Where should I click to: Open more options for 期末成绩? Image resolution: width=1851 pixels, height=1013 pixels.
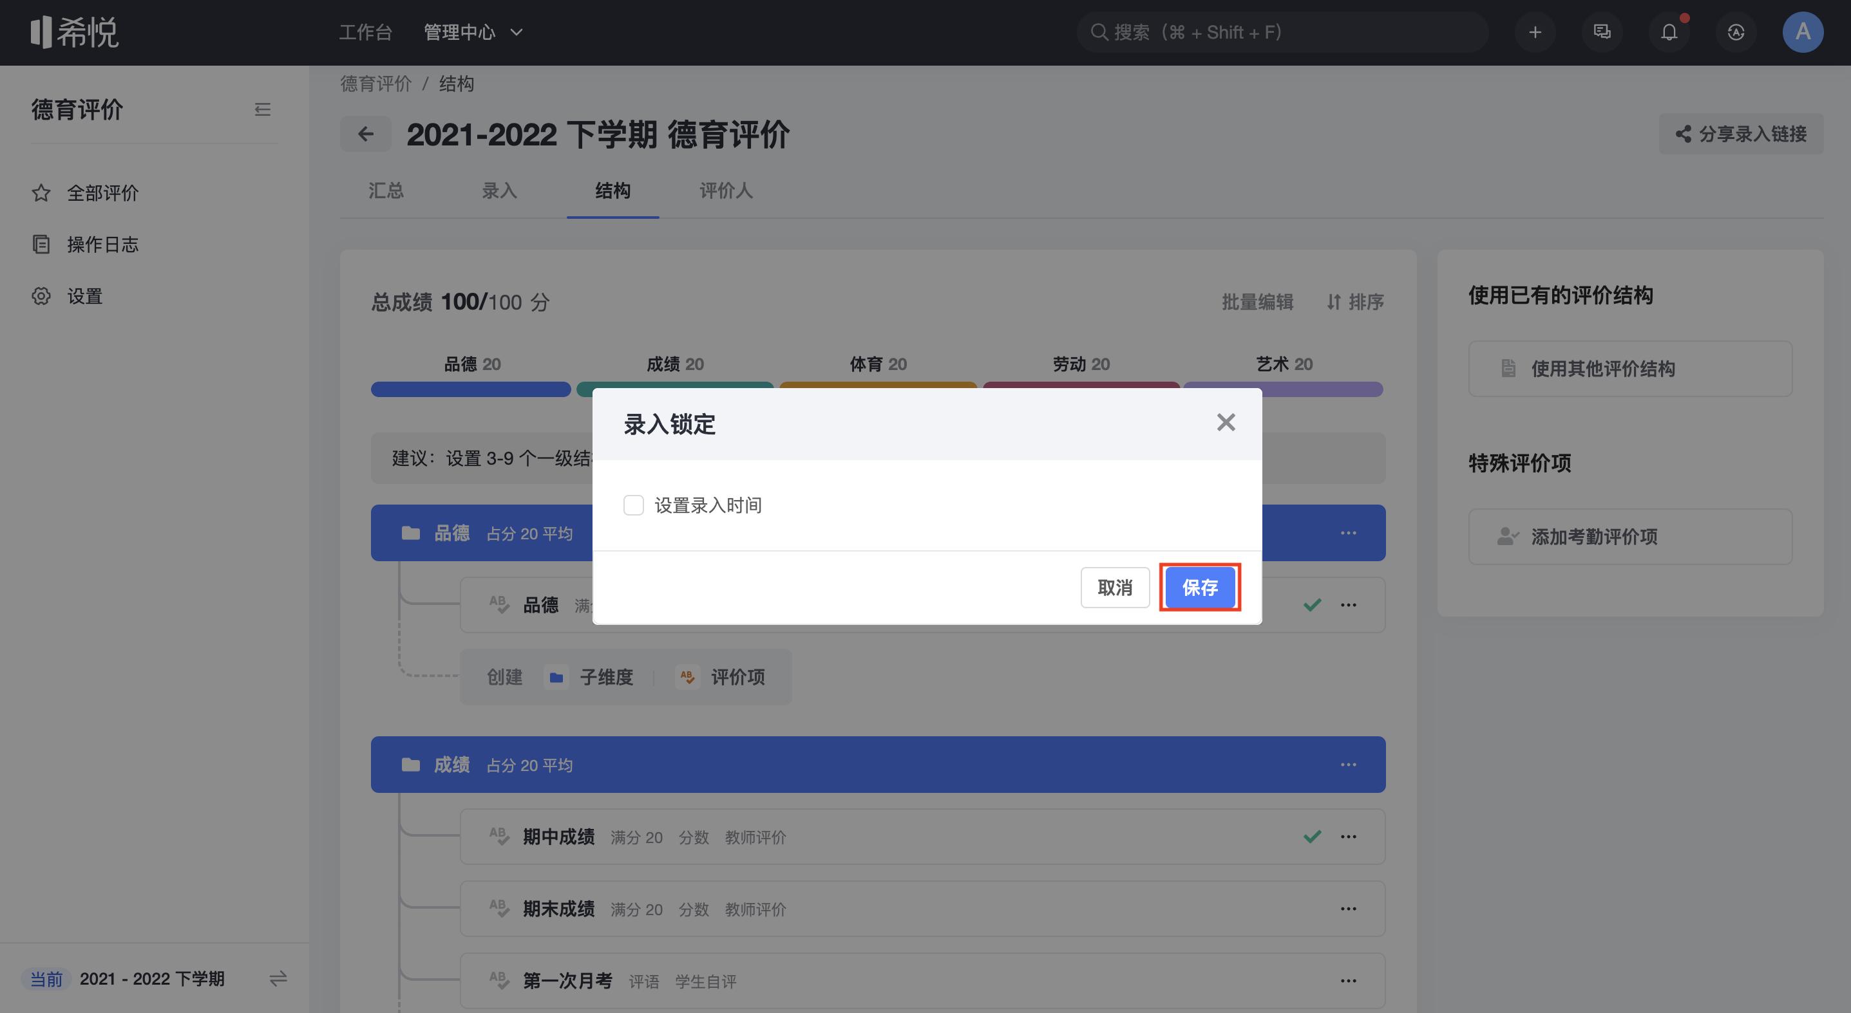coord(1348,909)
